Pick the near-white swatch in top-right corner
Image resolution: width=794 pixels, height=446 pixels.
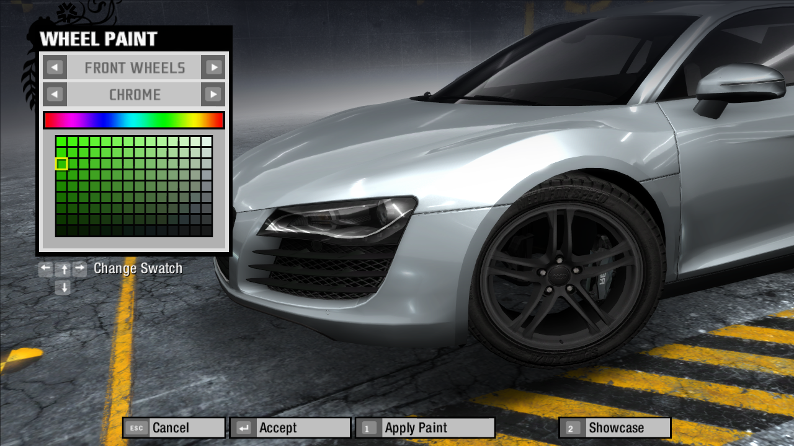tap(207, 141)
